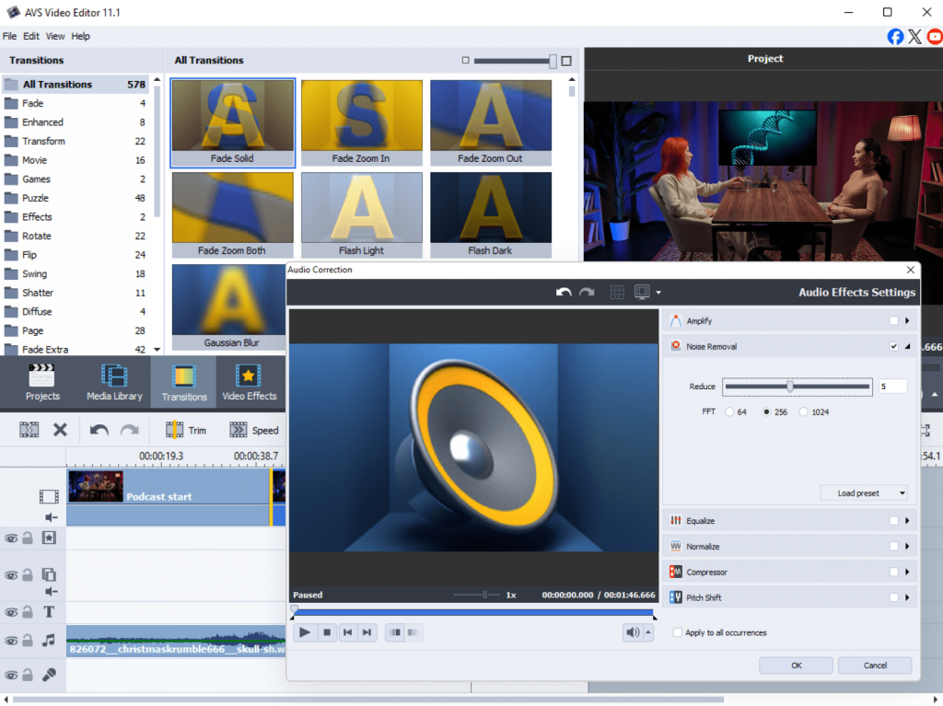The height and width of the screenshot is (706, 943).
Task: Select the 1024 FFT radio option
Action: [804, 412]
